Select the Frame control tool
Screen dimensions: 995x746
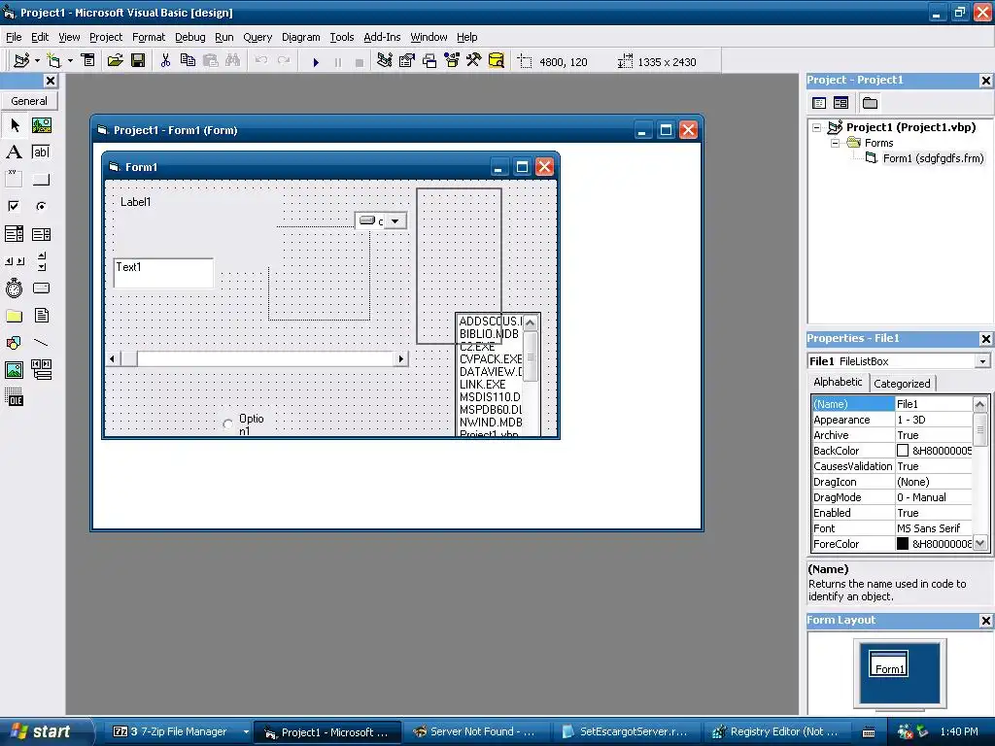pos(14,179)
